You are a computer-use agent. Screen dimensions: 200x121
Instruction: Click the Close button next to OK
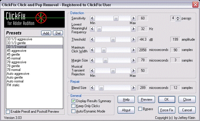tap(187, 100)
